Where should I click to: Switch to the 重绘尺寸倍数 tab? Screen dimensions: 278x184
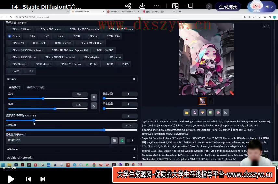36,87
